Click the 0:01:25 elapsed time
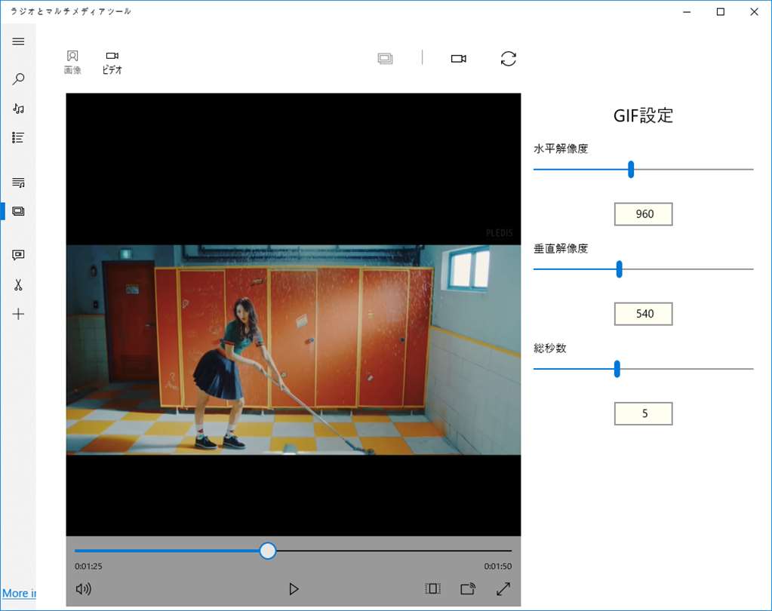772x611 pixels. (x=88, y=566)
